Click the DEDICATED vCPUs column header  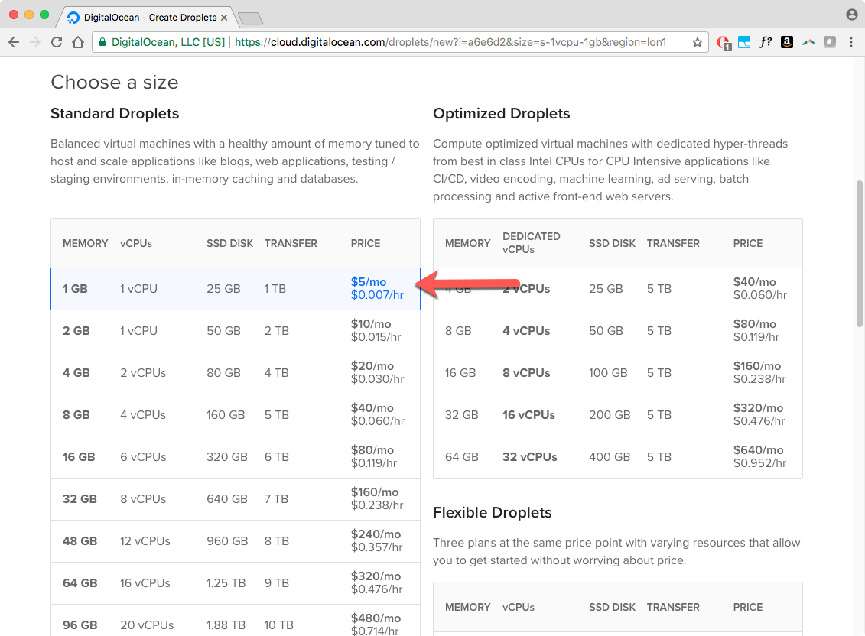pyautogui.click(x=532, y=243)
